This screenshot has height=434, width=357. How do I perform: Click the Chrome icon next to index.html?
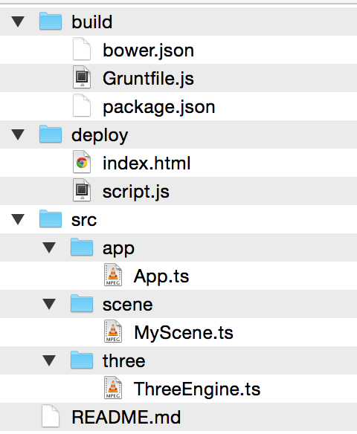82,162
